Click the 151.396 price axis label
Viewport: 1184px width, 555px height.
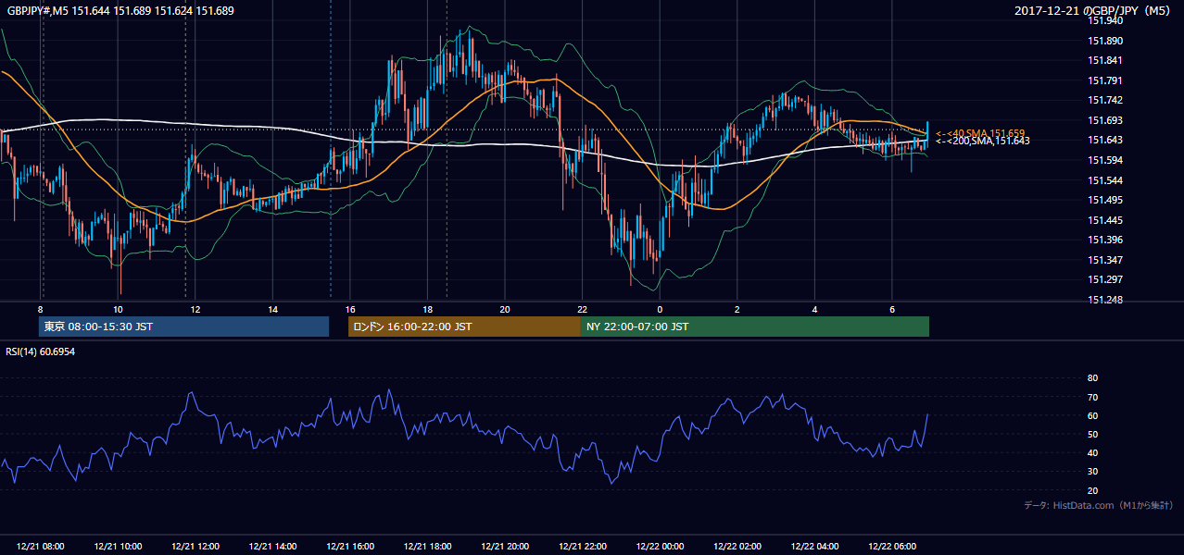[1105, 240]
